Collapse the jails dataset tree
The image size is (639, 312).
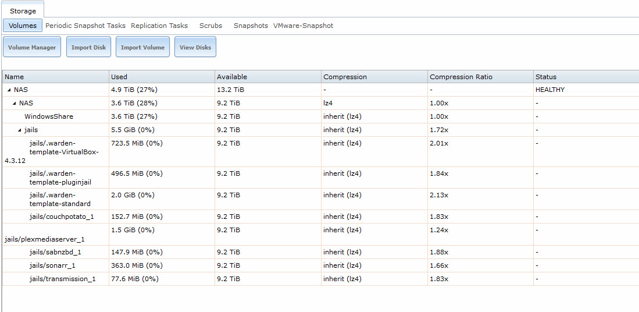pos(20,130)
